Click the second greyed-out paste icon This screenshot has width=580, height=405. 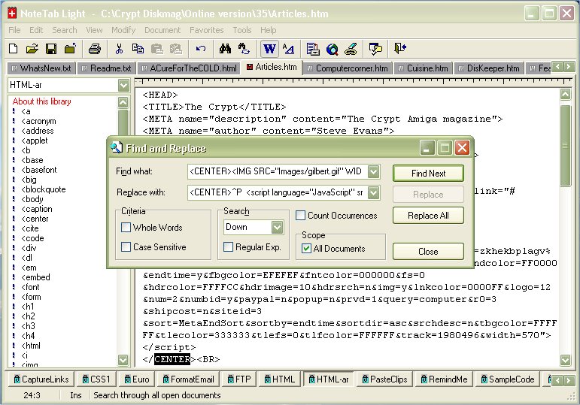click(176, 49)
